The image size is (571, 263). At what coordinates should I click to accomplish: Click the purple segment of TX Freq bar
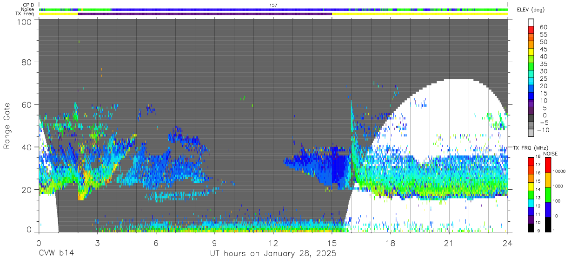pyautogui.click(x=205, y=14)
